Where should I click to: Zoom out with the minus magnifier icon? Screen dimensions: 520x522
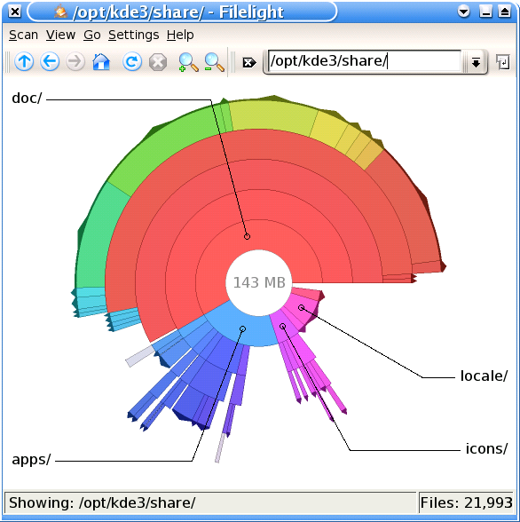(x=214, y=62)
